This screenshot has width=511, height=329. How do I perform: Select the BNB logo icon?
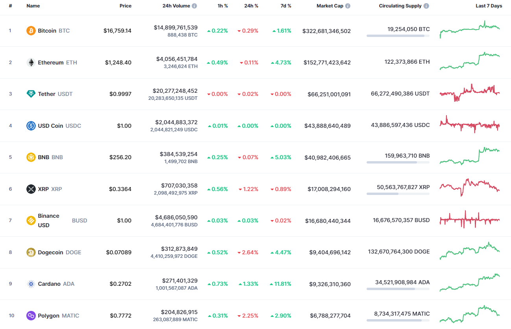pos(31,157)
